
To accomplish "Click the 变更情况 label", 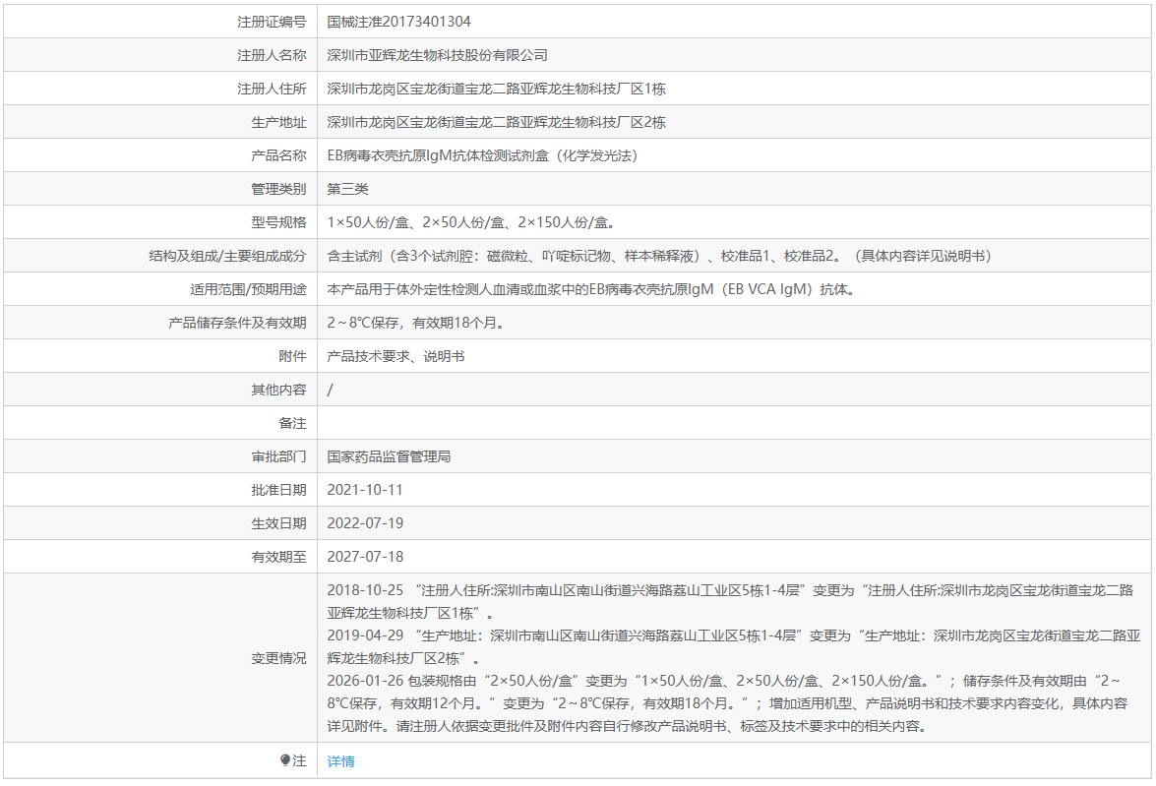I will [x=278, y=658].
